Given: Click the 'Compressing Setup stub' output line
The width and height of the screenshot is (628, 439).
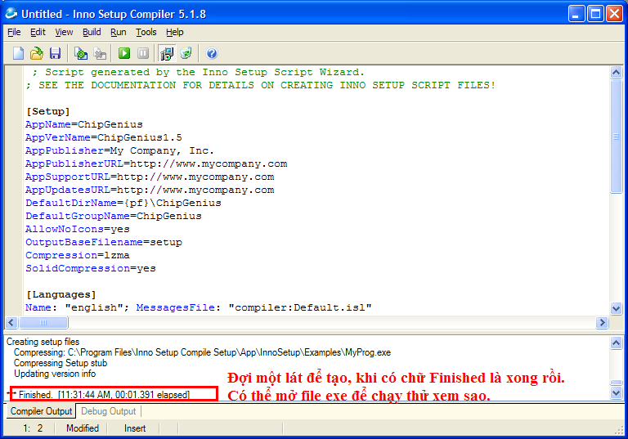Looking at the screenshot, I should tap(61, 363).
